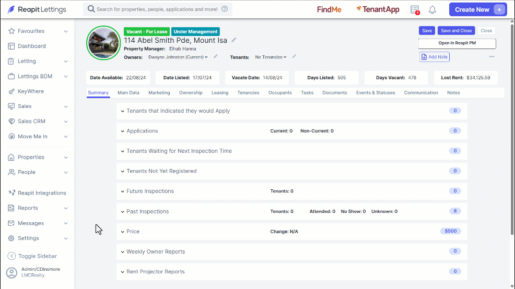Click the Add Note button
515x289 pixels.
tap(435, 57)
